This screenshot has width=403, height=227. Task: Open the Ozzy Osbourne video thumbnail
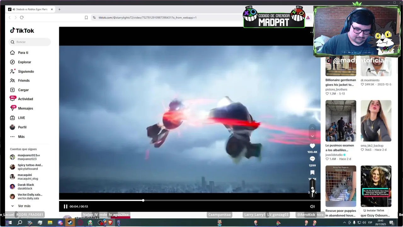[x=376, y=186]
